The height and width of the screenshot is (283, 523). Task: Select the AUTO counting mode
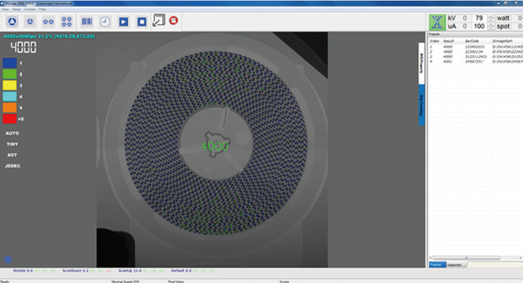coord(12,133)
